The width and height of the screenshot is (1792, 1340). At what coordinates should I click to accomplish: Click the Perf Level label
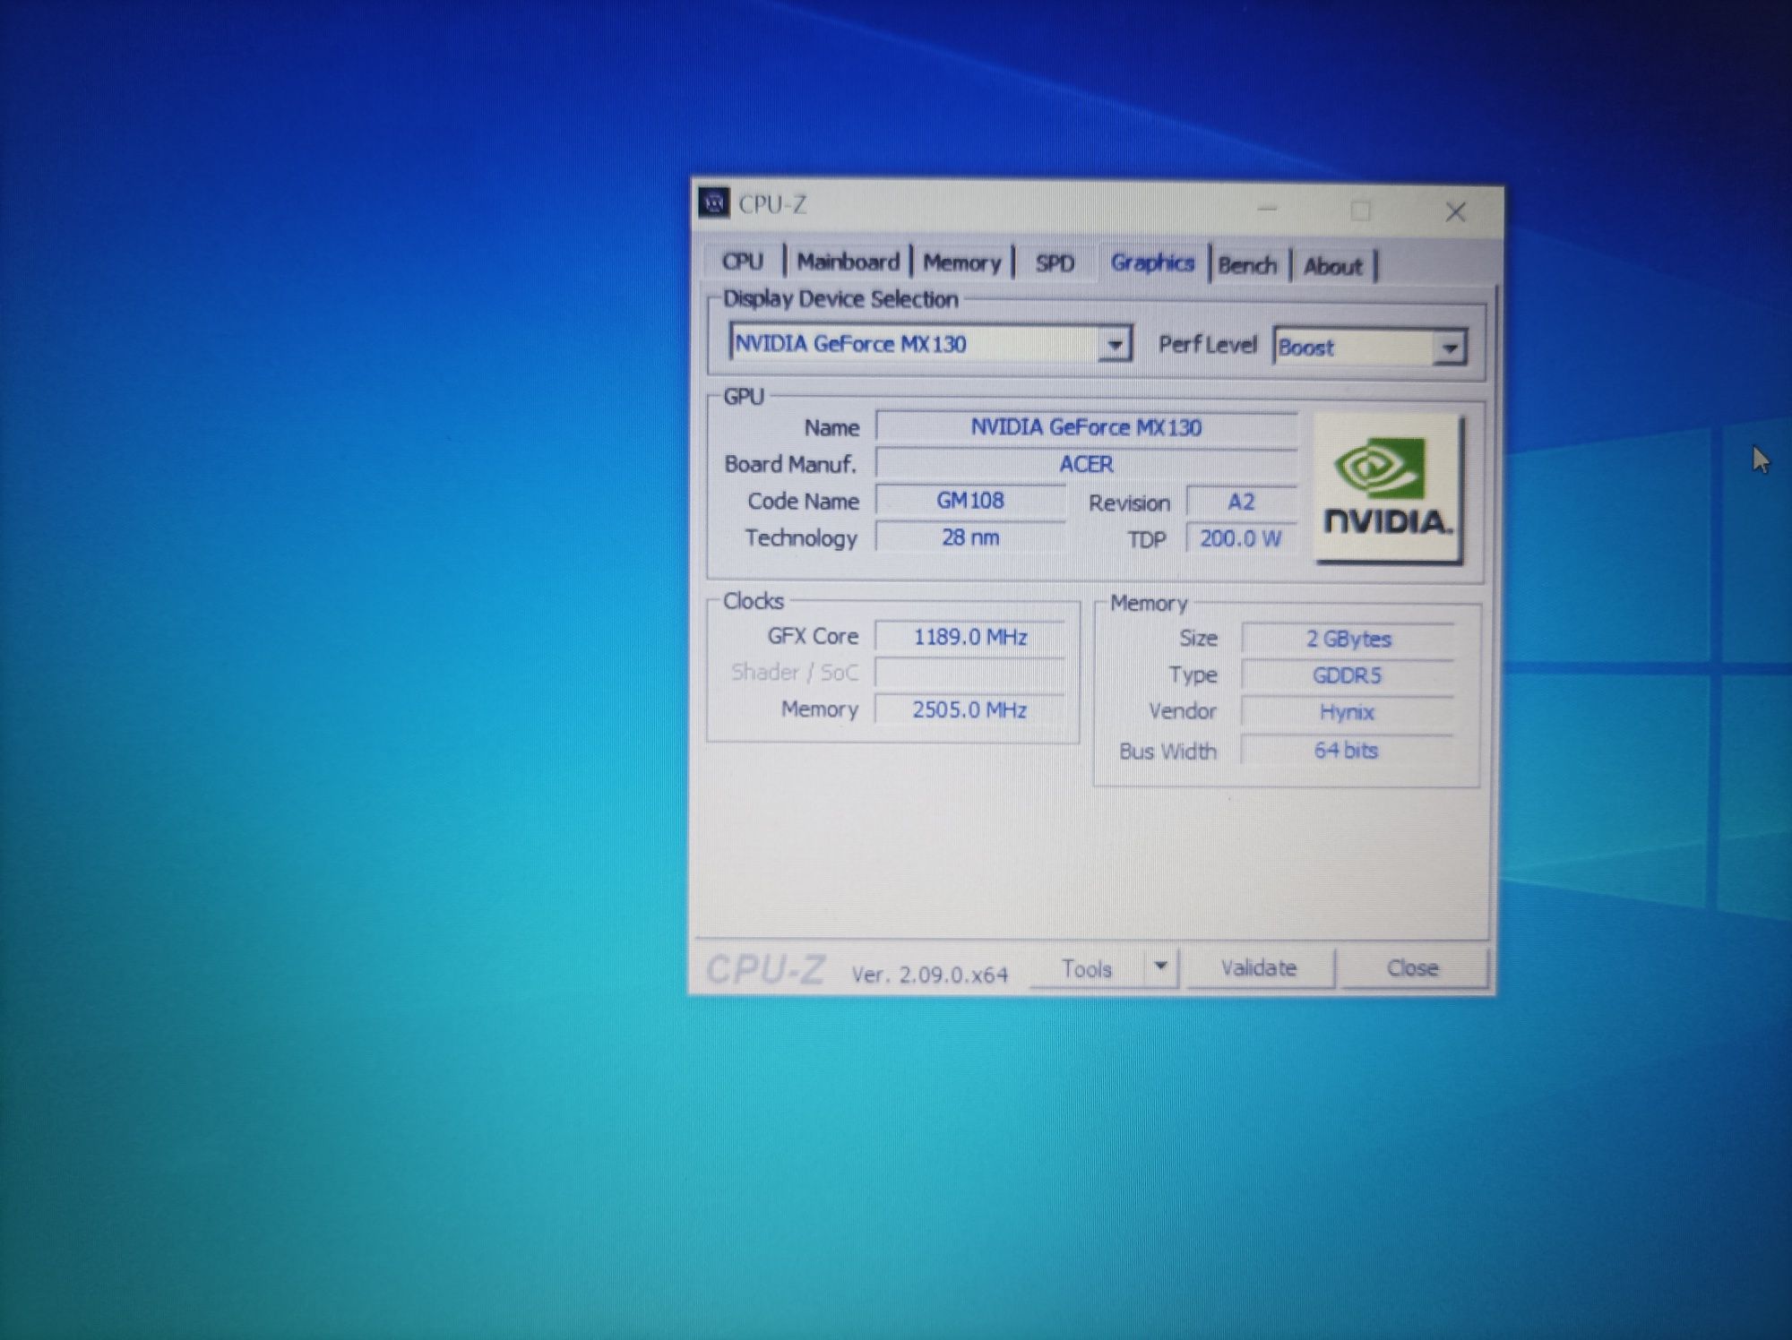(1207, 345)
